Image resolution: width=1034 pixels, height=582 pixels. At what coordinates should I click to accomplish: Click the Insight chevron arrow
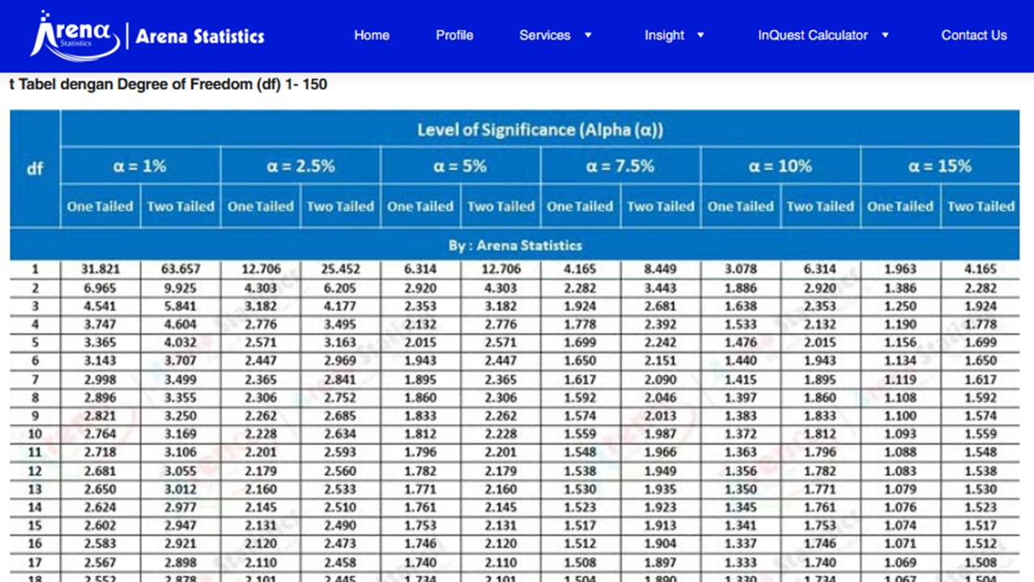[x=700, y=36]
